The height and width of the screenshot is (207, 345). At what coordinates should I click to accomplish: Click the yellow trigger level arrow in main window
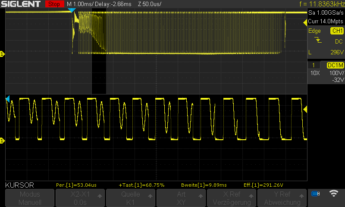pyautogui.click(x=305, y=22)
